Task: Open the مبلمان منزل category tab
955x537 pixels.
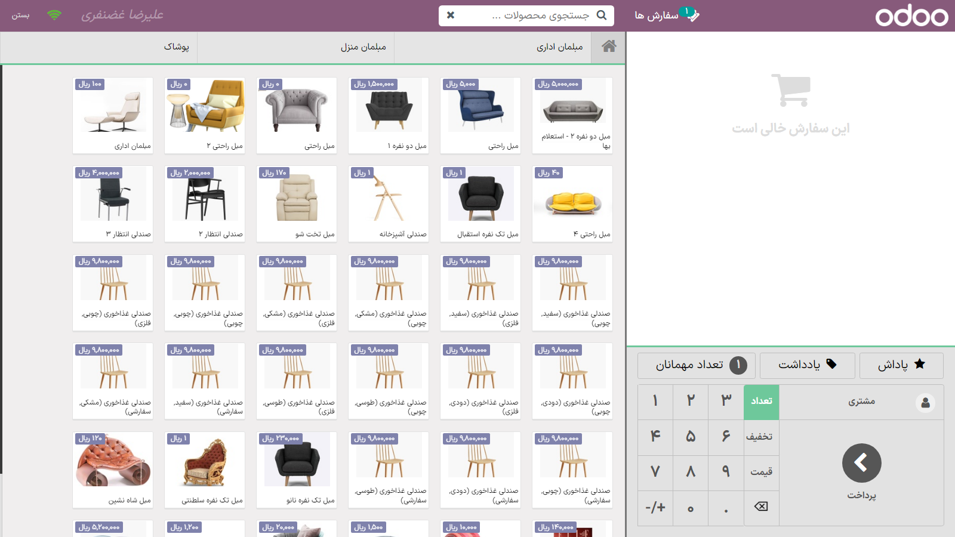Action: click(295, 47)
